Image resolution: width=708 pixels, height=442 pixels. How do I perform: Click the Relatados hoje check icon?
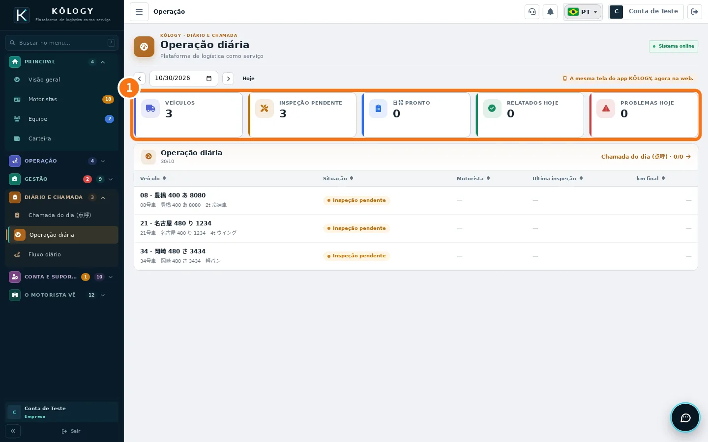coord(492,109)
